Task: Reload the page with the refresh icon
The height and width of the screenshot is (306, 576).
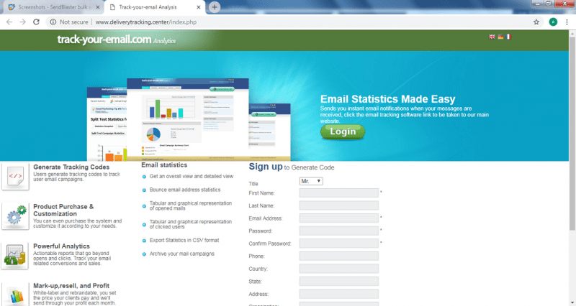Action: (36, 22)
